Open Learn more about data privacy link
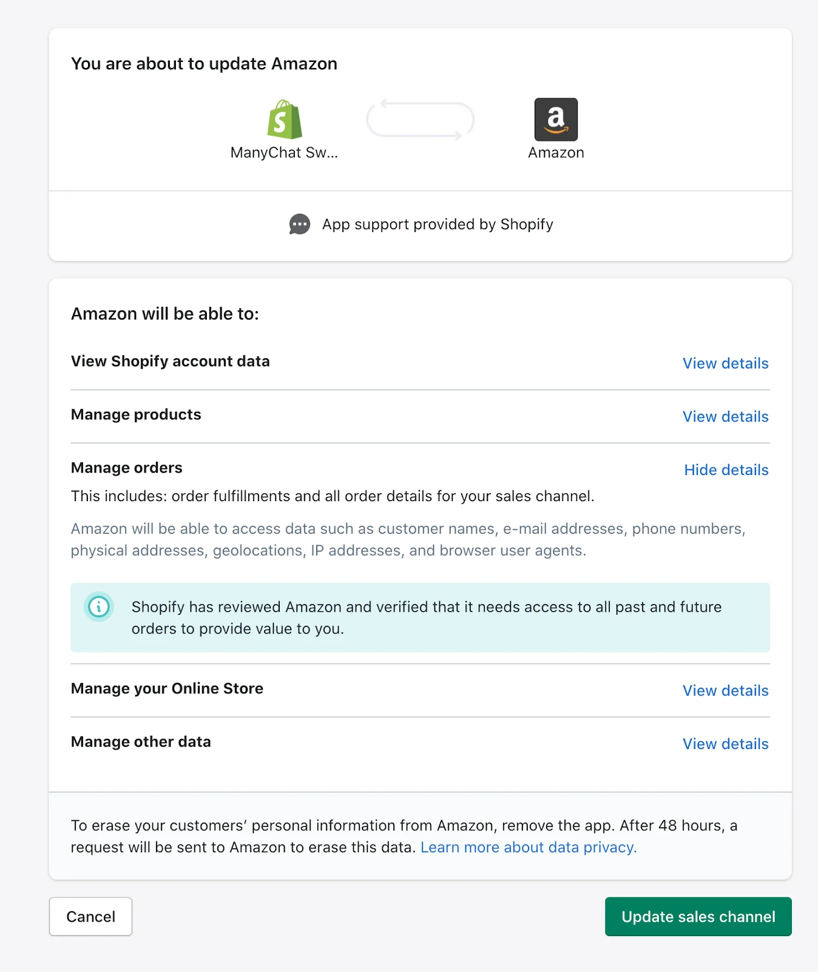Viewport: 818px width, 972px height. pyautogui.click(x=528, y=847)
